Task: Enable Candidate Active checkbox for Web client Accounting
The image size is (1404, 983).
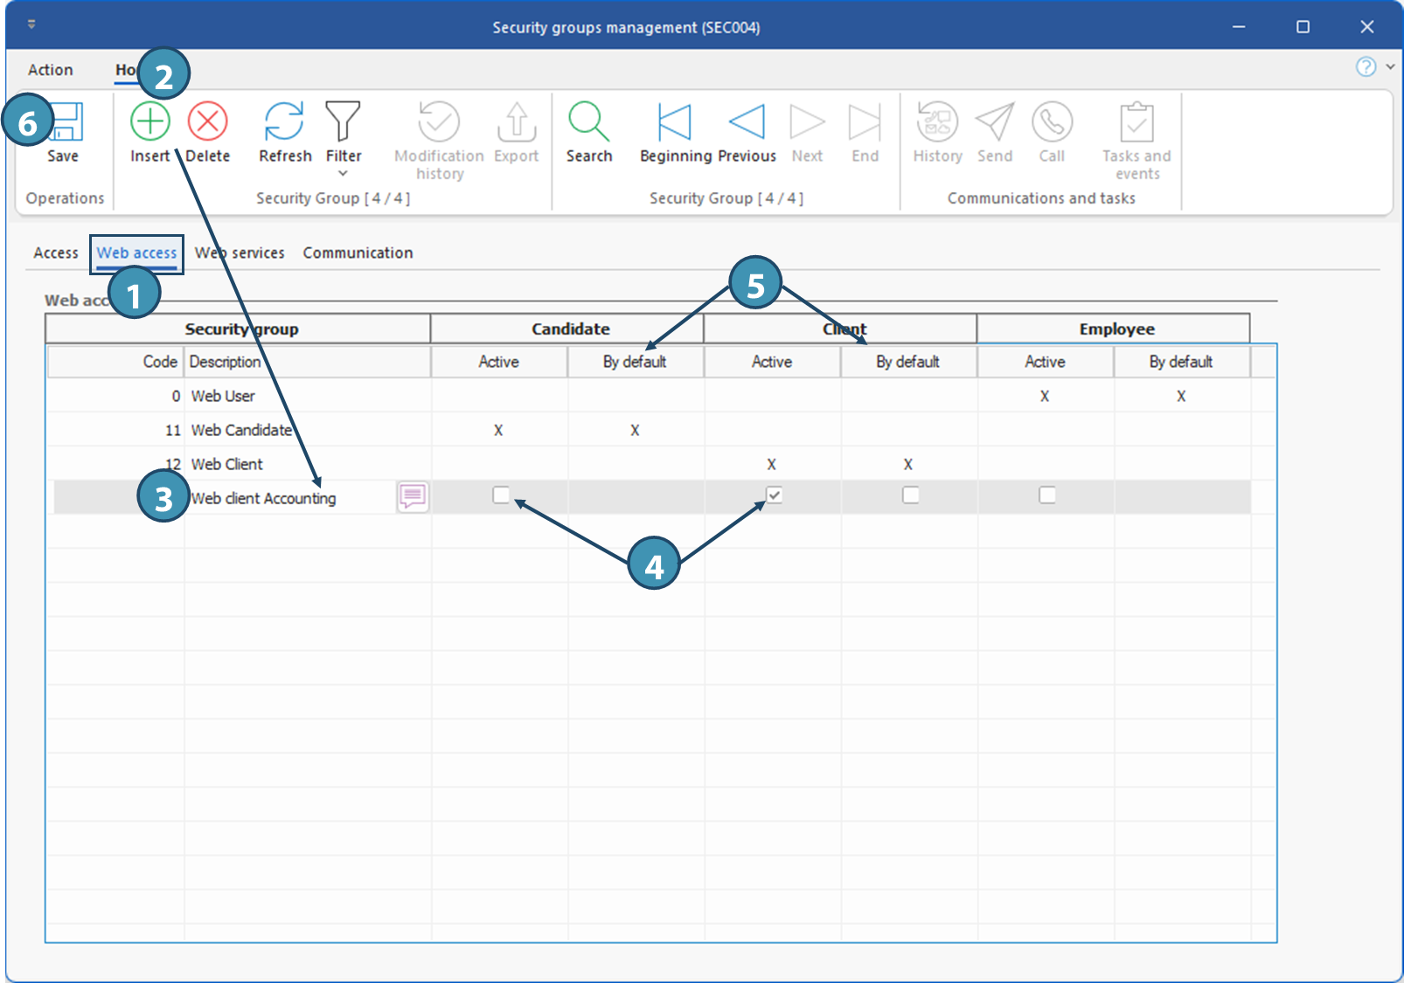Action: (501, 495)
